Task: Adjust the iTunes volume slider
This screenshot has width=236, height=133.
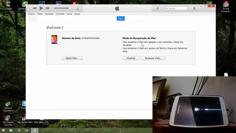Action: click(x=62, y=8)
